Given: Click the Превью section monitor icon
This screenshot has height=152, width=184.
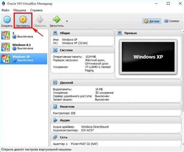Looking at the screenshot, I should point(120,33).
